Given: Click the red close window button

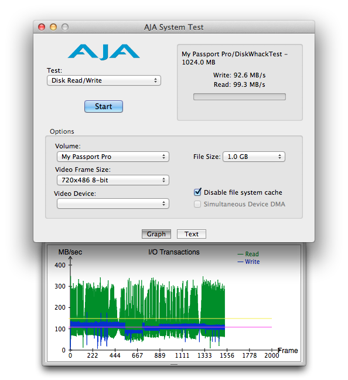Looking at the screenshot, I should (42, 27).
